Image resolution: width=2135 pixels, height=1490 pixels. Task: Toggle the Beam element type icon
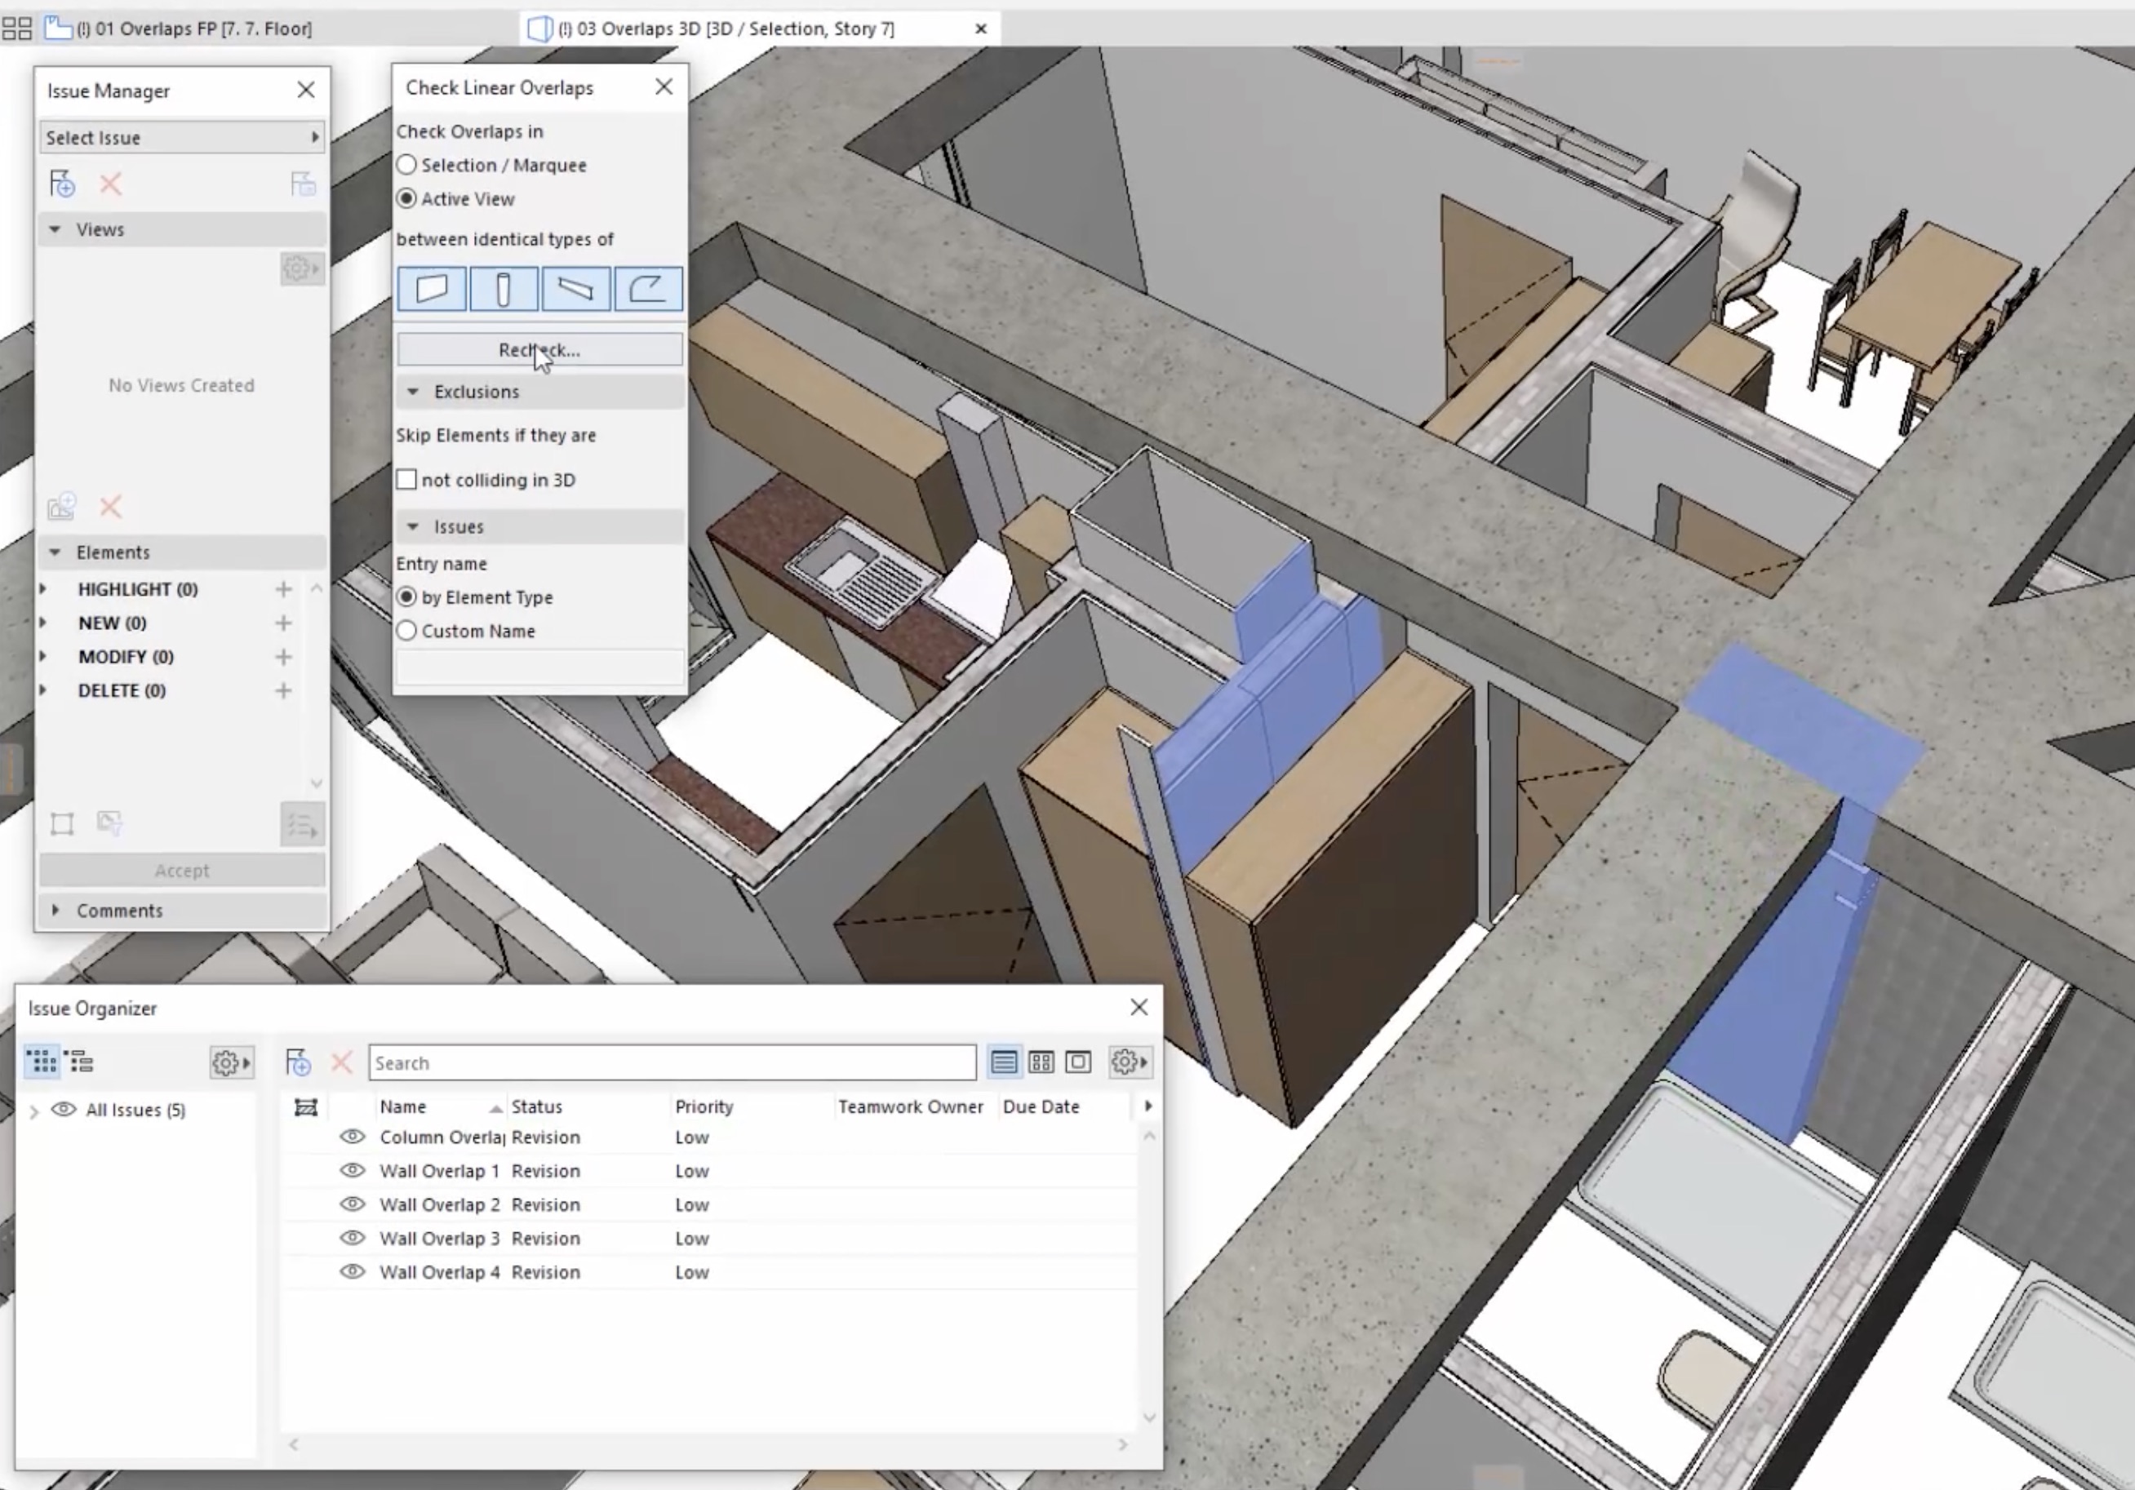coord(575,289)
